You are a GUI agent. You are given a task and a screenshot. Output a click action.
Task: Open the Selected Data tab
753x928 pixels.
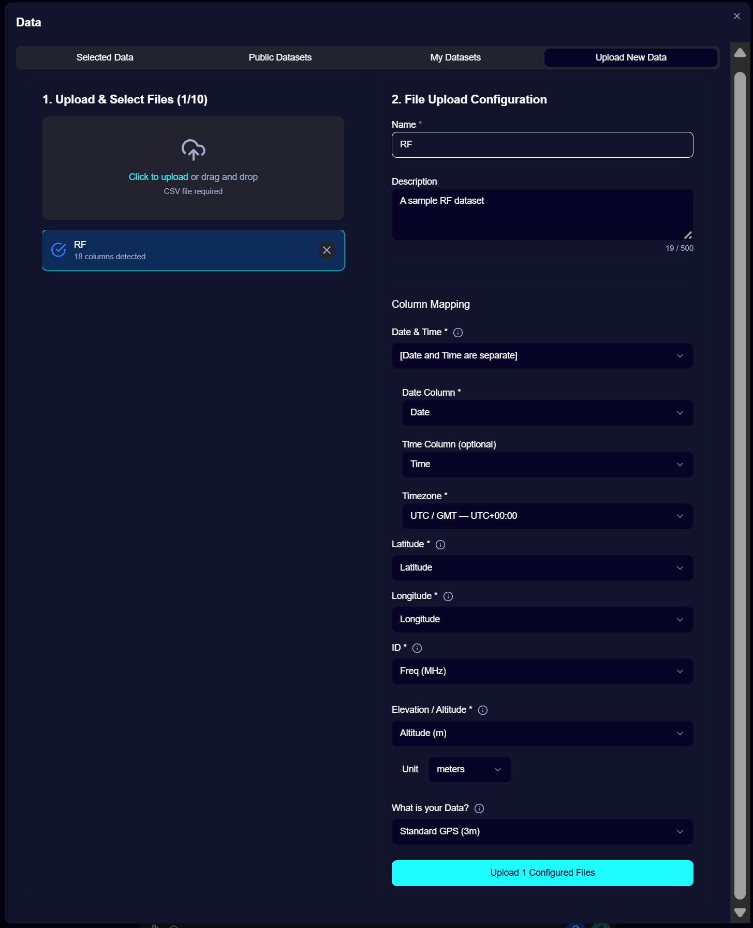105,57
